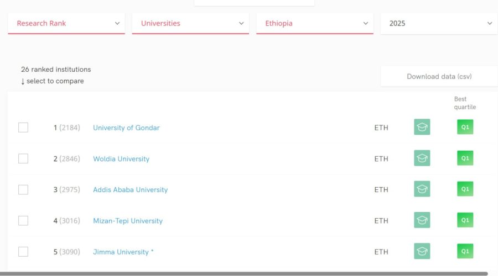Open Mizan-Tepi University profile link
498x276 pixels.
tap(128, 221)
